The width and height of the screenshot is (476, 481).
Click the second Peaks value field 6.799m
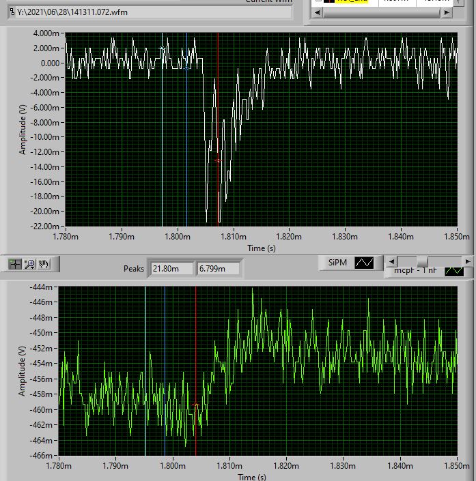(x=218, y=269)
